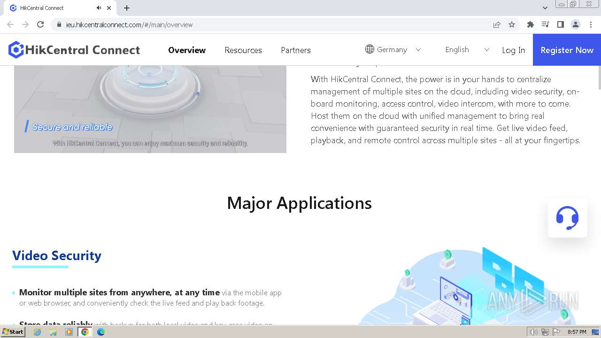Click the Action Center flag tray icon
601x338 pixels.
click(556, 332)
